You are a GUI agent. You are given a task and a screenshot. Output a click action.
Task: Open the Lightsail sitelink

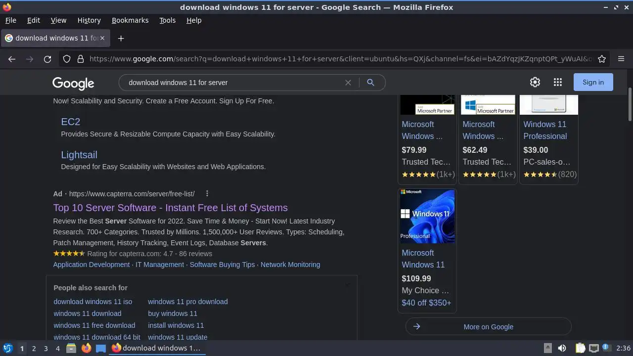point(79,155)
